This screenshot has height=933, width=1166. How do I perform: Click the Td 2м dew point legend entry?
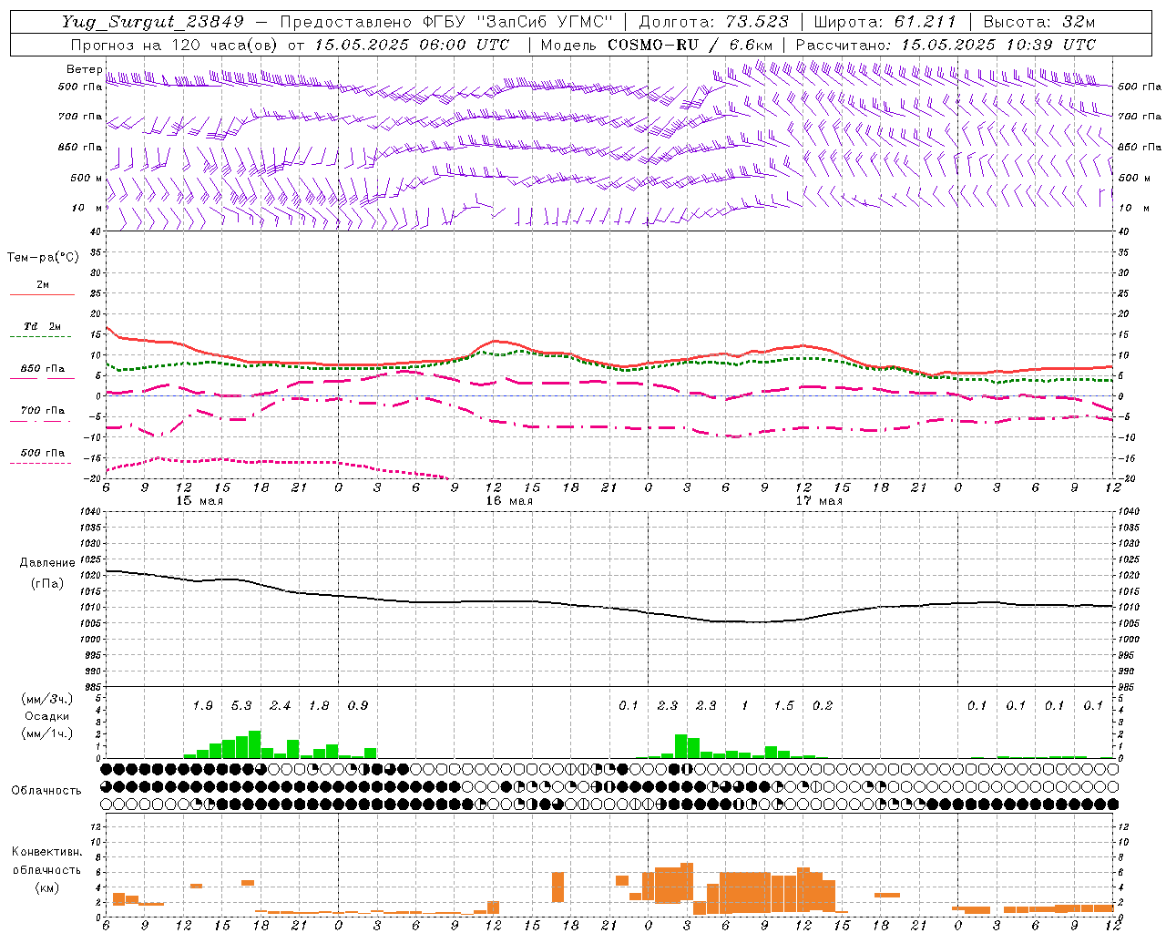point(43,326)
